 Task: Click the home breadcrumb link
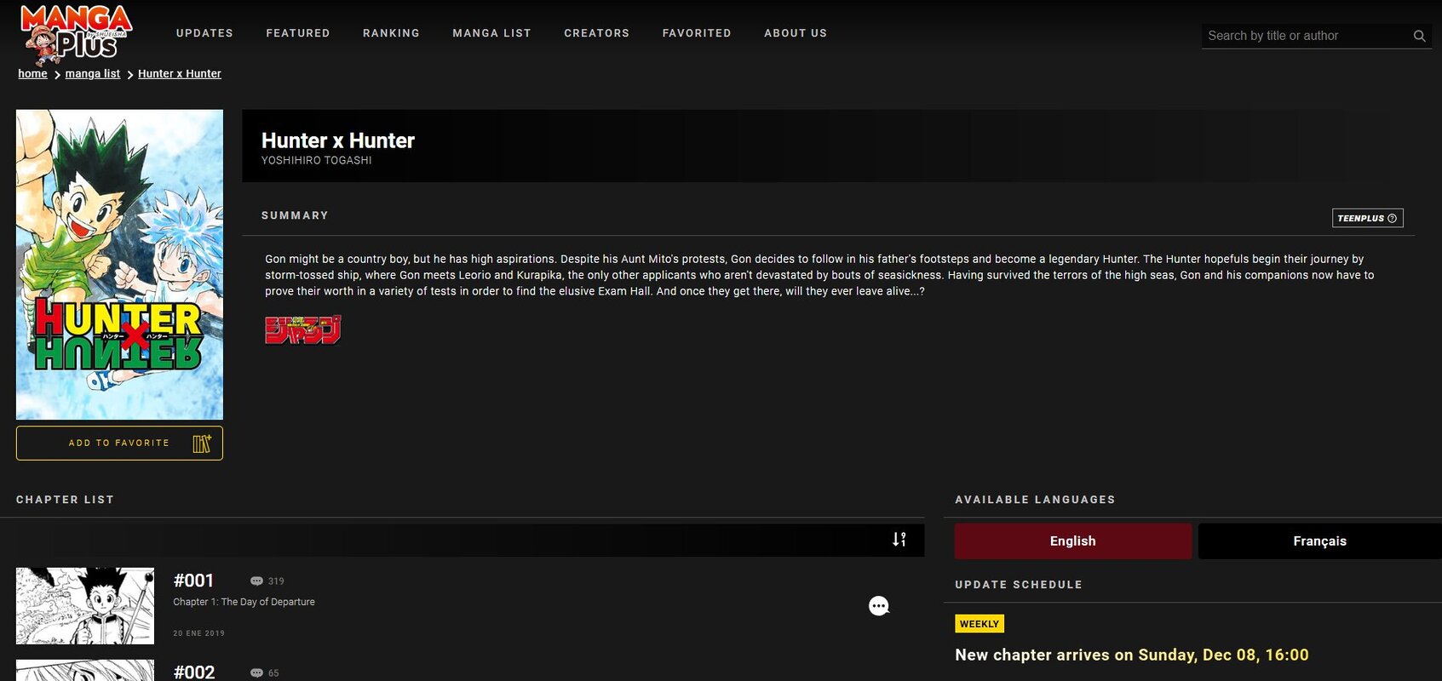32,74
